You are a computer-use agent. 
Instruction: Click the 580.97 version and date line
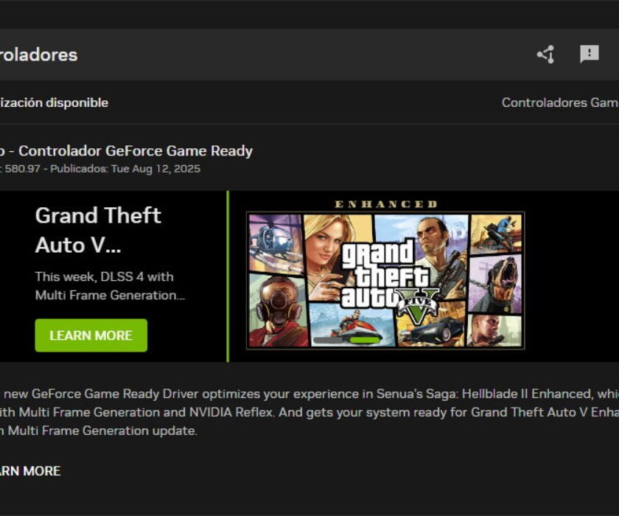100,169
